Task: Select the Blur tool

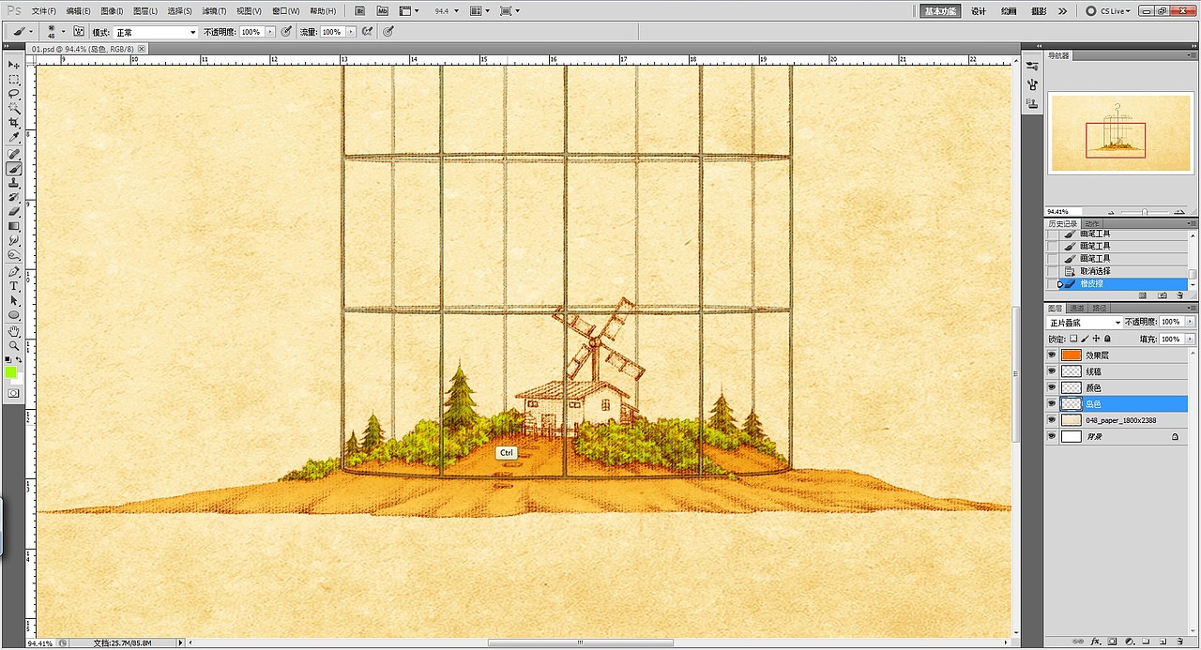Action: [14, 241]
